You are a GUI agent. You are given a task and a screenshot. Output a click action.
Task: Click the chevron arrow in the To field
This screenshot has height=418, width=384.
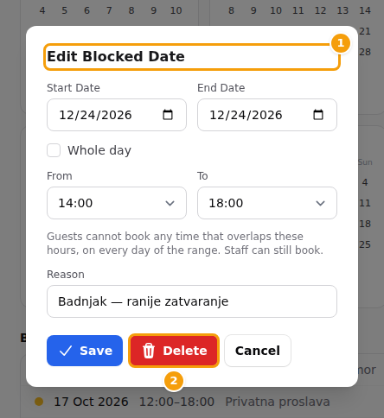320,203
